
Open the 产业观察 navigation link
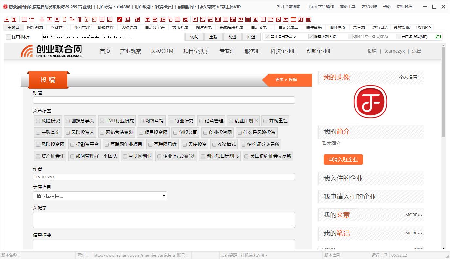point(131,51)
